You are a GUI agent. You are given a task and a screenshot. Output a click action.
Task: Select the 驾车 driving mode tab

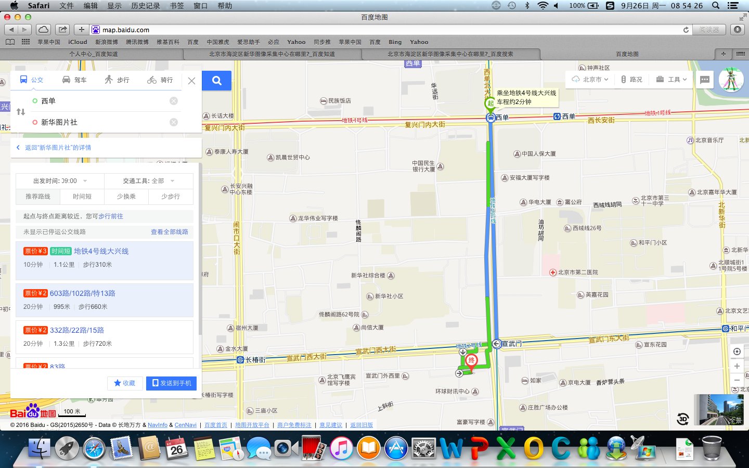click(74, 80)
